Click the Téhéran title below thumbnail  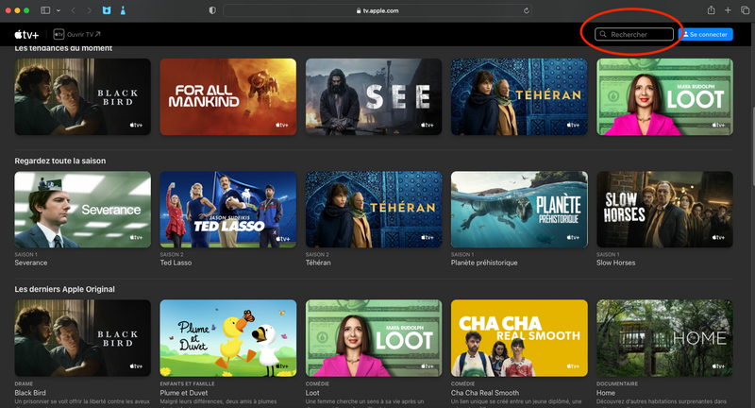pos(318,263)
